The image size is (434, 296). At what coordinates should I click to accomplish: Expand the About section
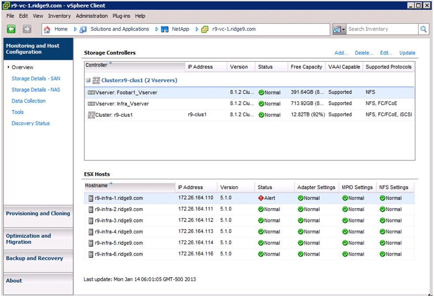(x=38, y=284)
